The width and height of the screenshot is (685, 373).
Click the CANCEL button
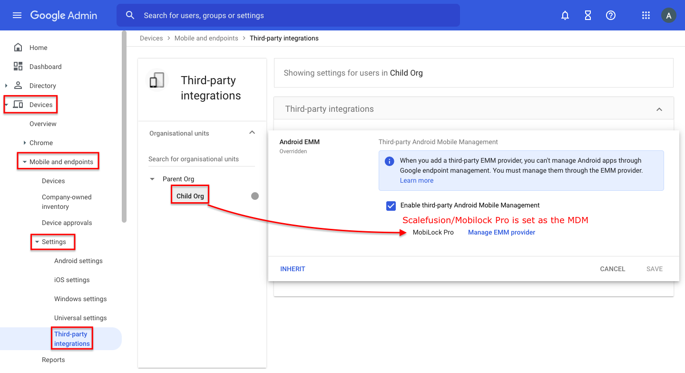pyautogui.click(x=613, y=269)
